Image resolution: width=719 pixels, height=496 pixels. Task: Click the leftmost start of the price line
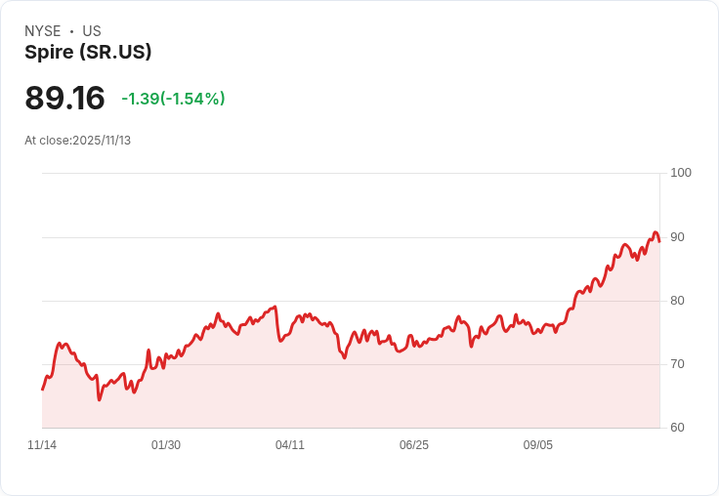pyautogui.click(x=42, y=390)
